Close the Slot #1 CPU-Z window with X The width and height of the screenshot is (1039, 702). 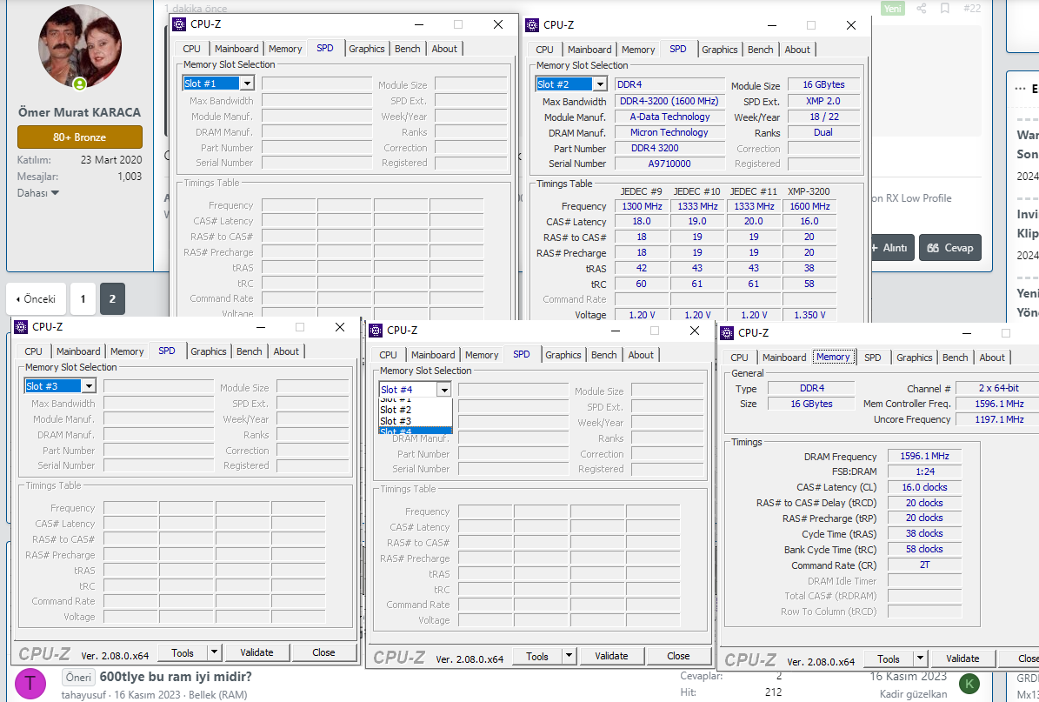(498, 24)
